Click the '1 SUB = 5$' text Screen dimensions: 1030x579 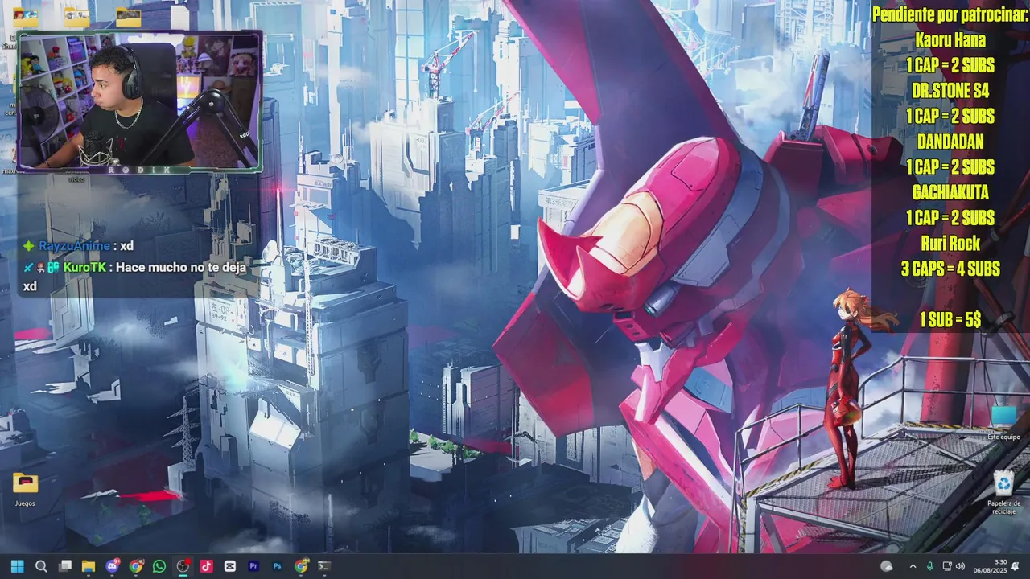point(950,320)
